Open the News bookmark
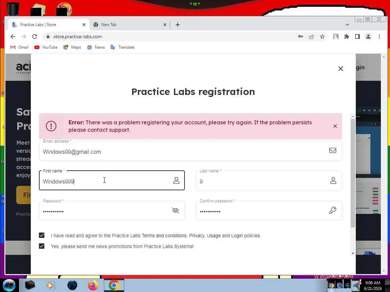Screen dimensions: 390x292 click(x=96, y=47)
